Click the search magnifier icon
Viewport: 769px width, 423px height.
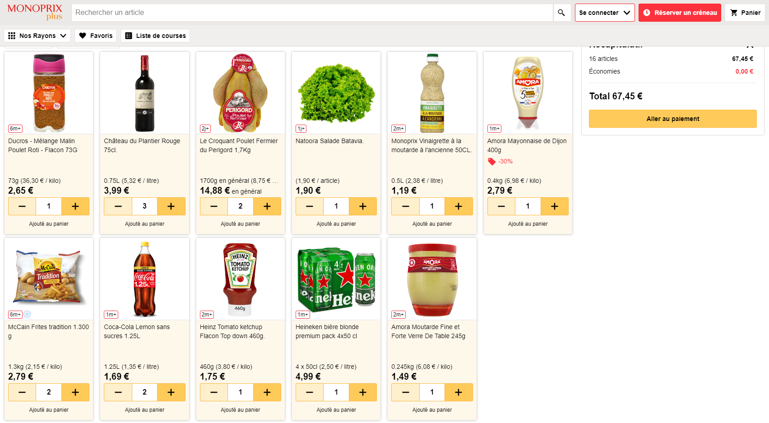point(561,13)
